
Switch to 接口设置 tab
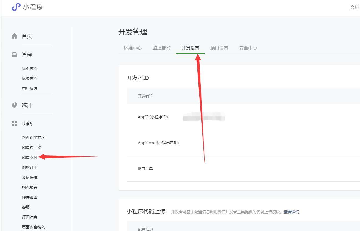219,48
